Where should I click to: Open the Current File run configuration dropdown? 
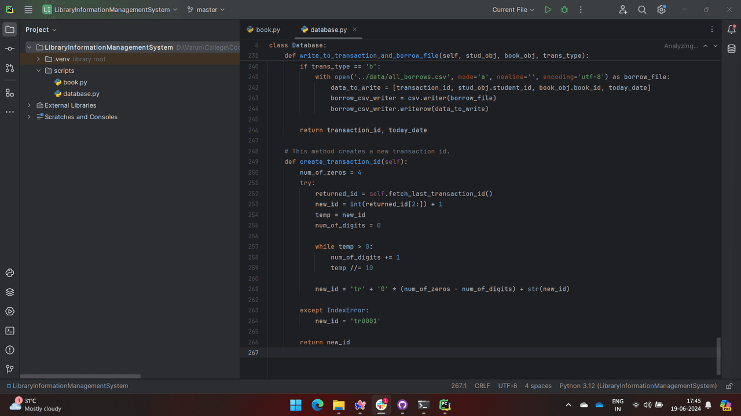coord(513,10)
